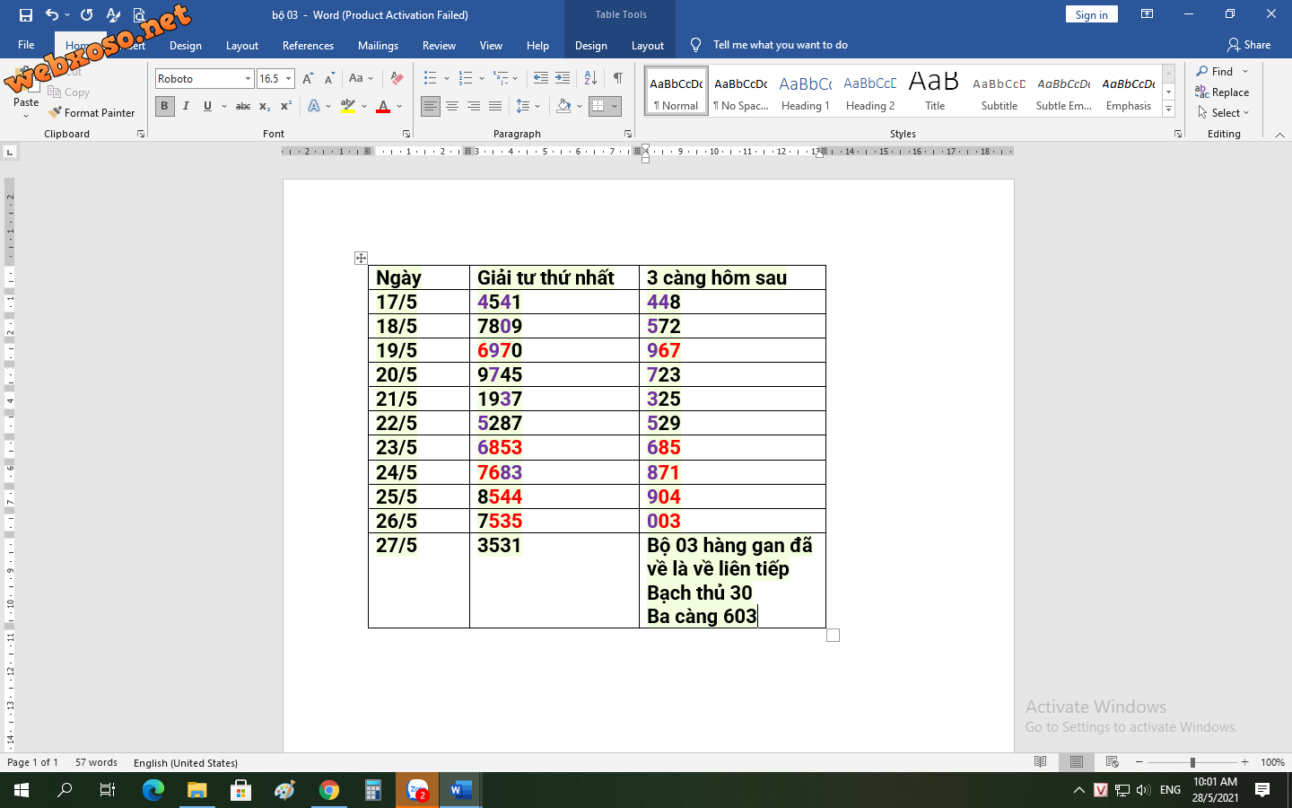Image resolution: width=1292 pixels, height=808 pixels.
Task: Toggle Bold formatting button
Action: [164, 106]
